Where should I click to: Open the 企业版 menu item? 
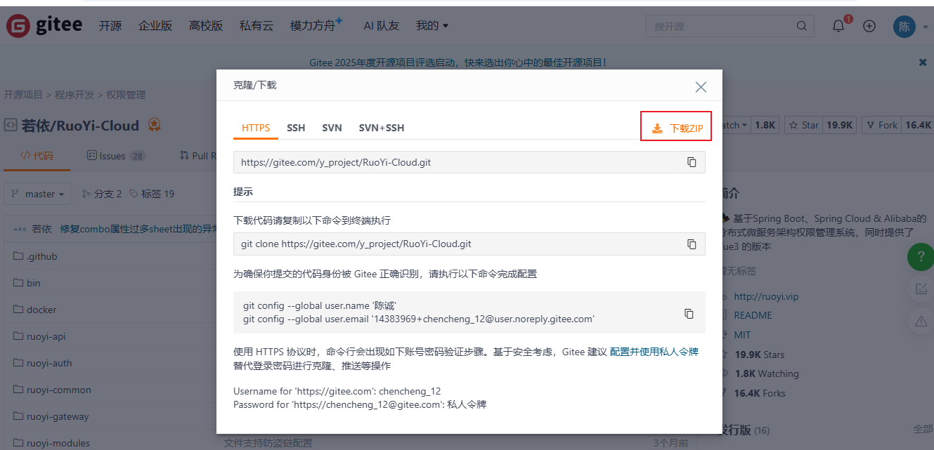pyautogui.click(x=155, y=26)
